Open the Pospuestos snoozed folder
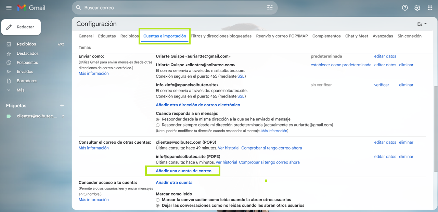The image size is (438, 212). tap(27, 63)
